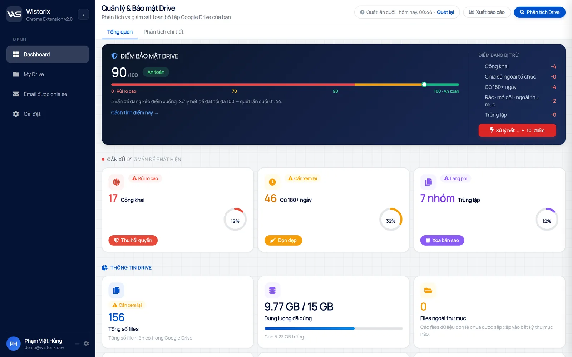Click the Rủi ro cao warning badge

coord(145,178)
